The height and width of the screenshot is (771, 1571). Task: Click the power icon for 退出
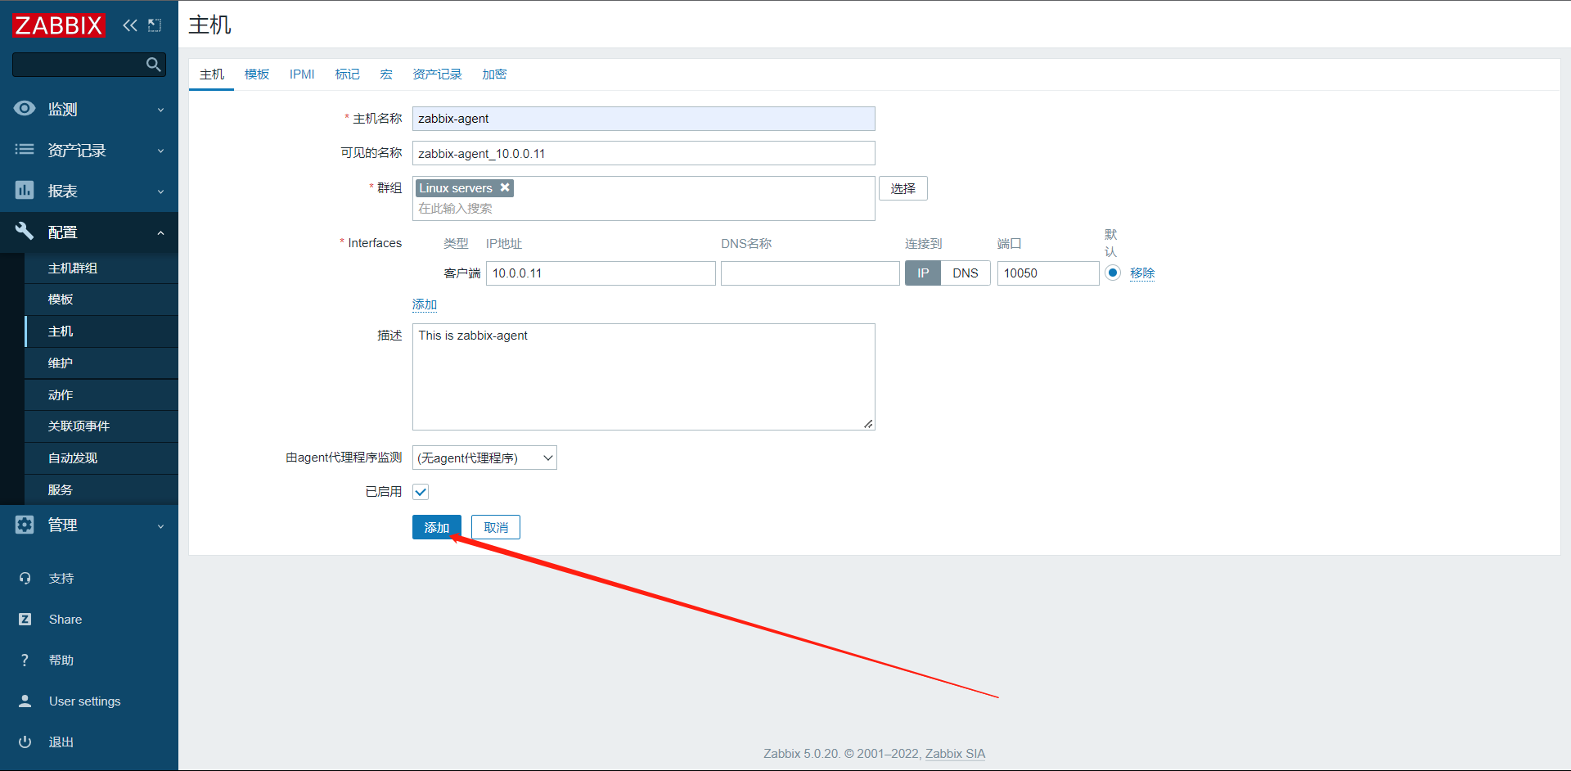pyautogui.click(x=25, y=742)
